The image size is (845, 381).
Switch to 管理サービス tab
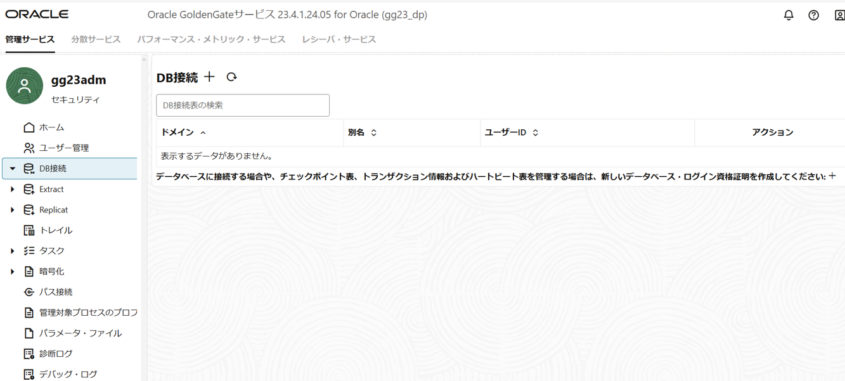pos(30,39)
